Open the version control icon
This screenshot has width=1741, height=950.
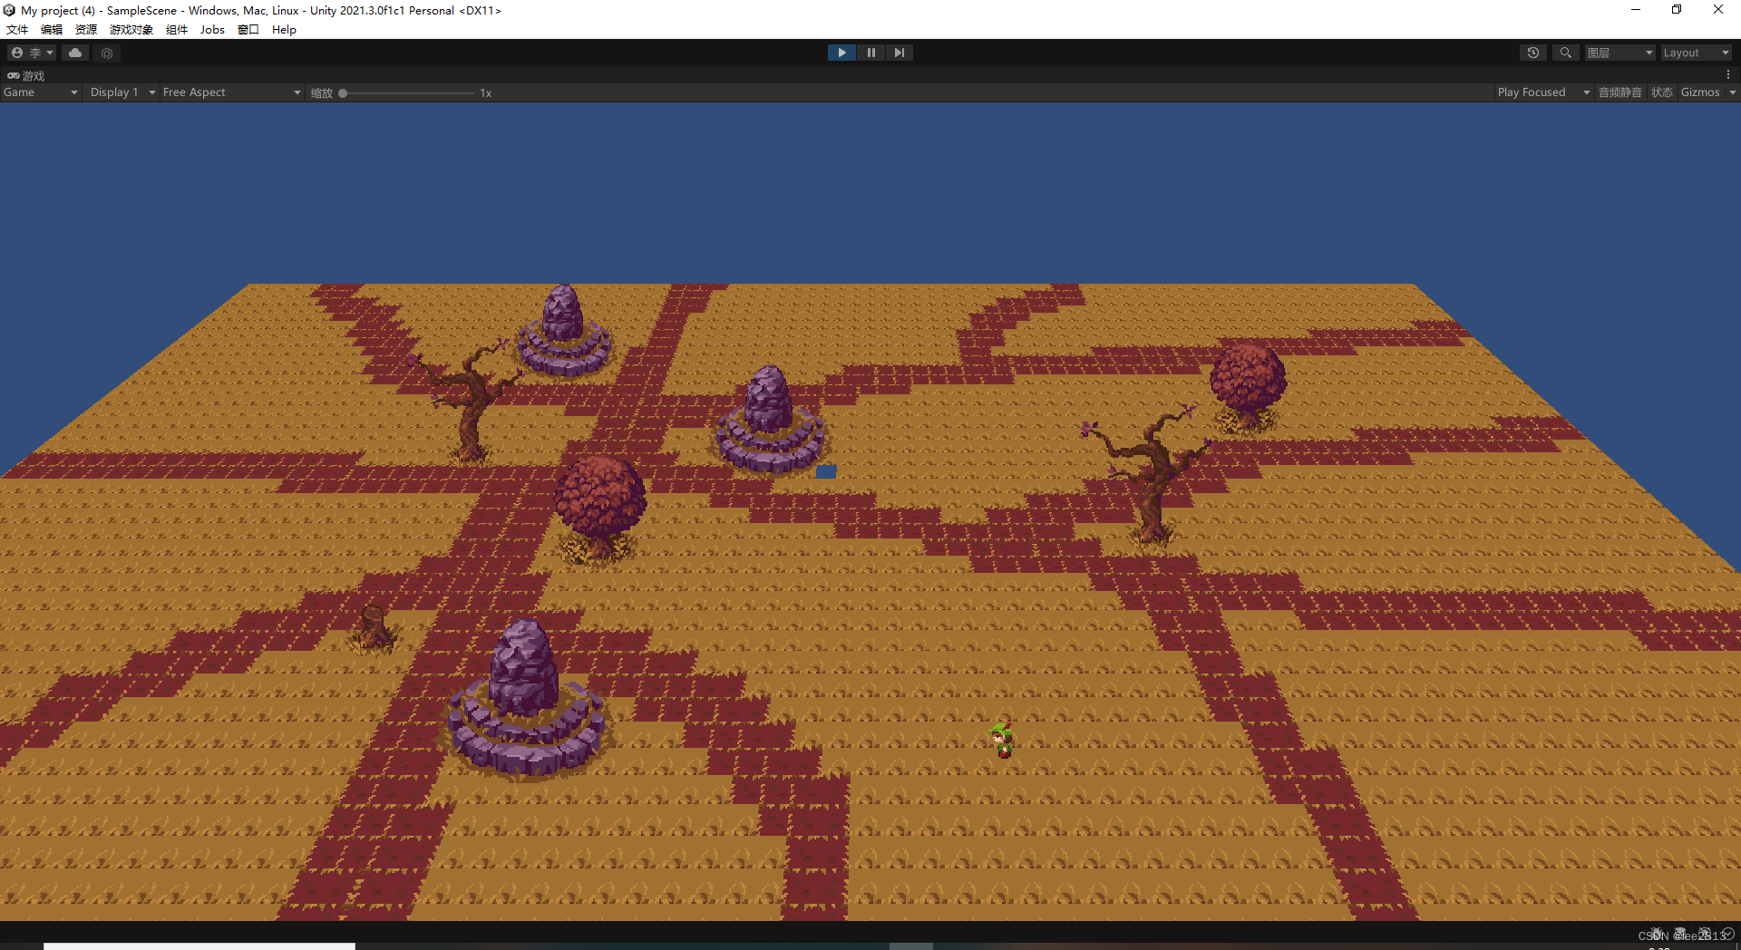click(x=107, y=53)
